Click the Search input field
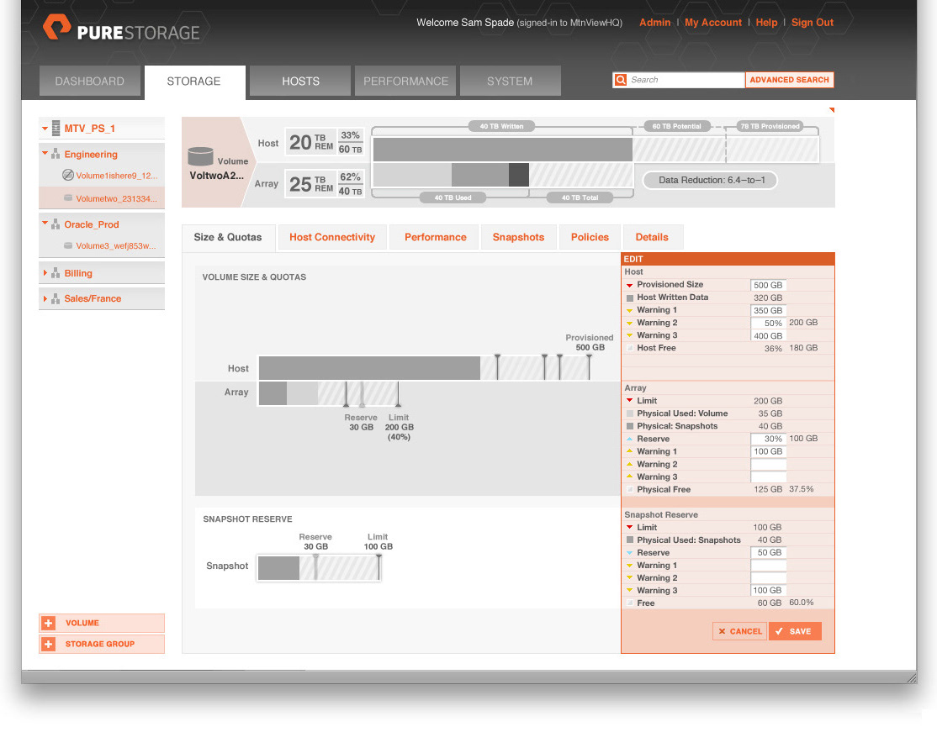Viewport: 937px width, 732px height. point(686,80)
